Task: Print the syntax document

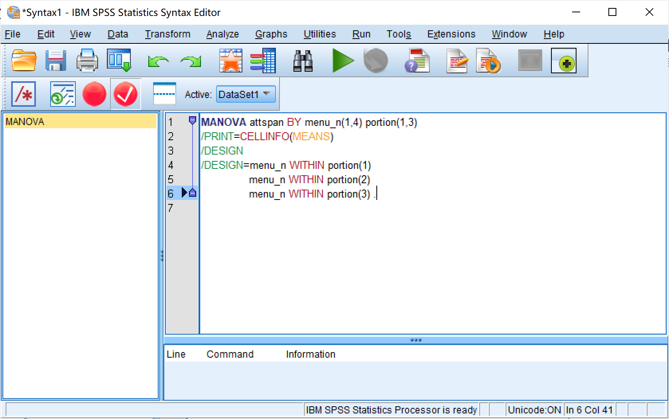Action: tap(87, 61)
